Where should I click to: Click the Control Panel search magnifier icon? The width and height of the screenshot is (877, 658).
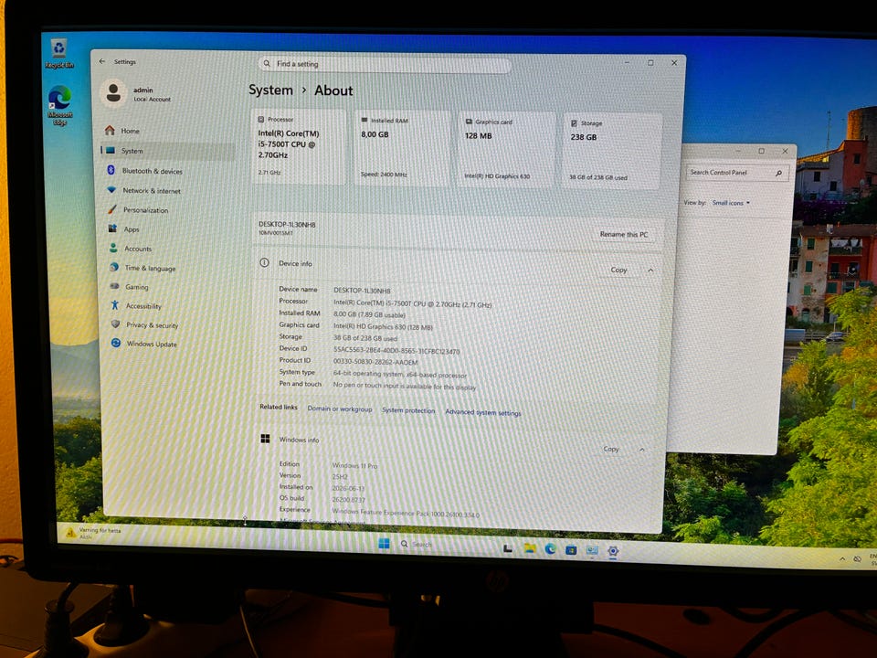[x=778, y=174]
